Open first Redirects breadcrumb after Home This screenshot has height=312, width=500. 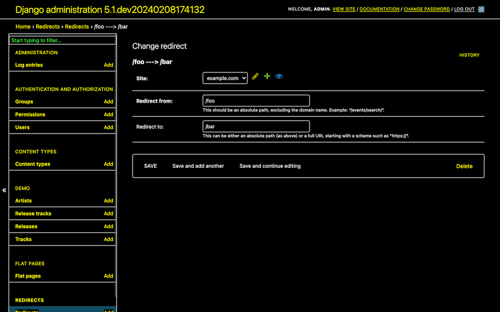click(x=48, y=27)
